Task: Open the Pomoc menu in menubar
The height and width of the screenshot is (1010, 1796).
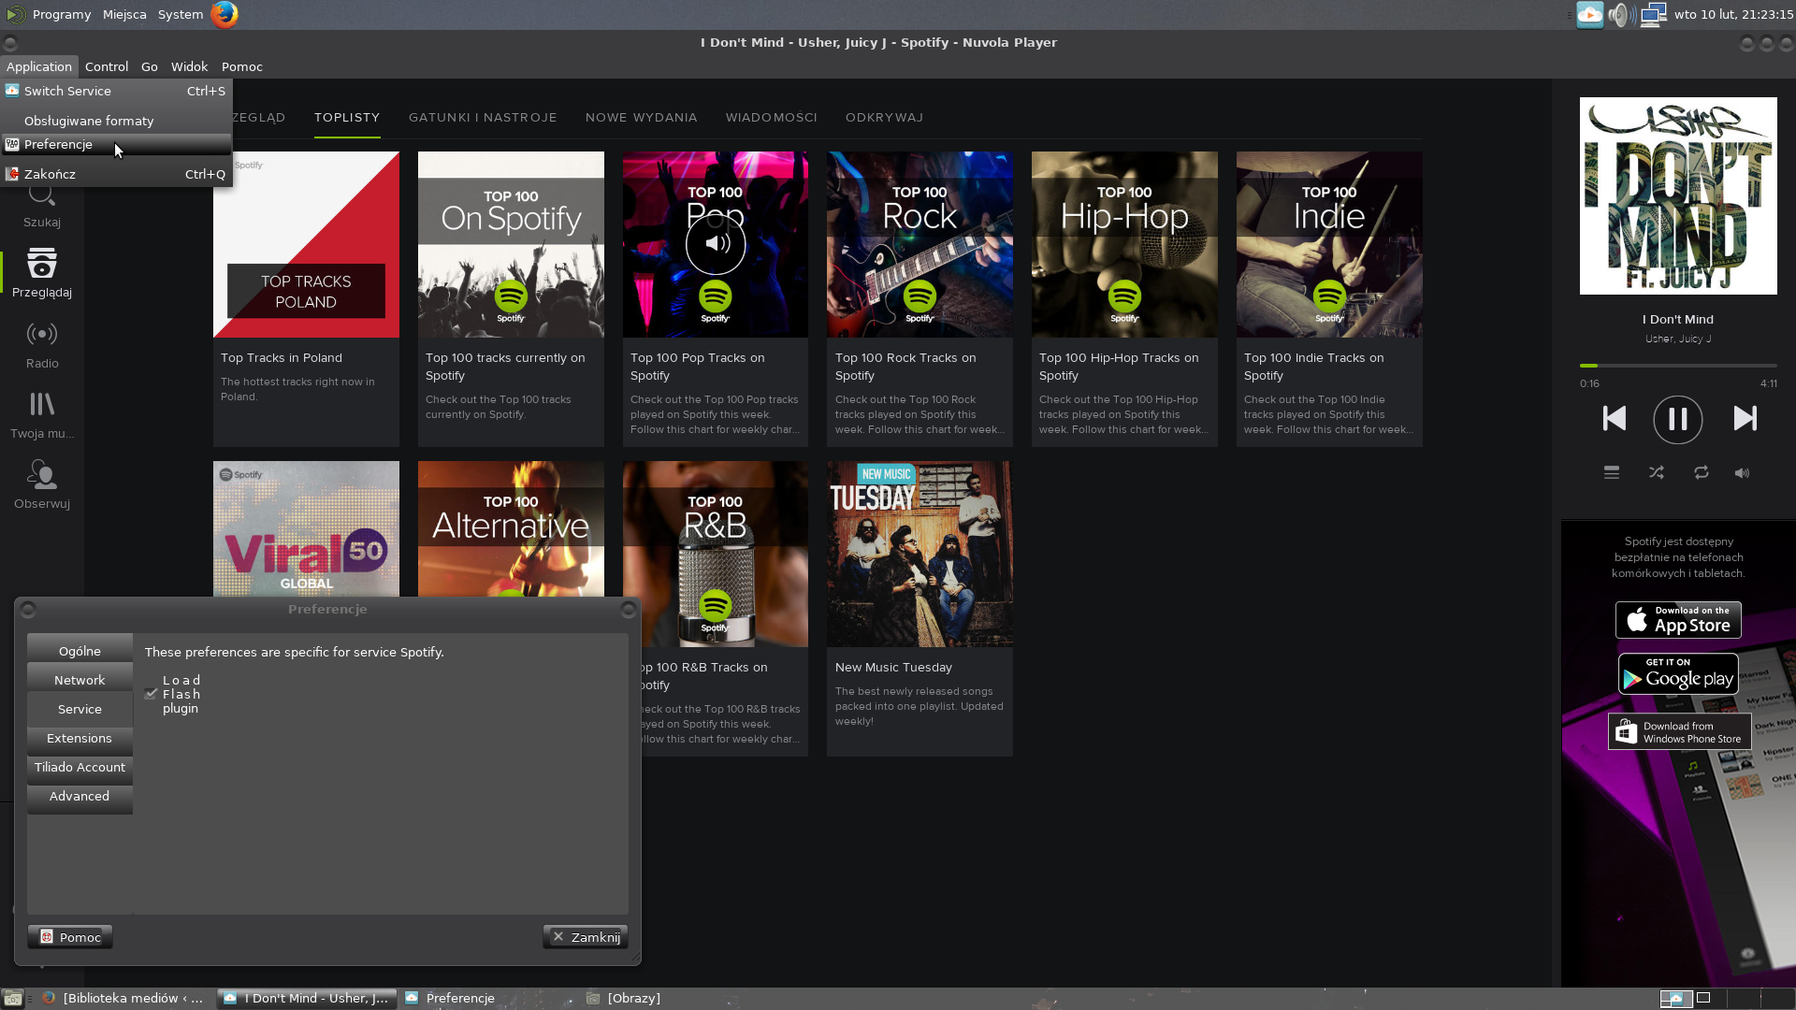Action: click(x=241, y=66)
